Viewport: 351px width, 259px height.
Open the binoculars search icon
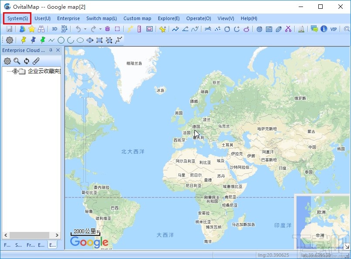[41, 29]
